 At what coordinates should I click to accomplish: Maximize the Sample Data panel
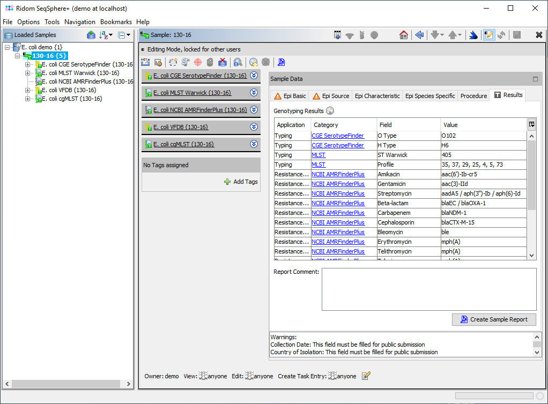pyautogui.click(x=535, y=79)
